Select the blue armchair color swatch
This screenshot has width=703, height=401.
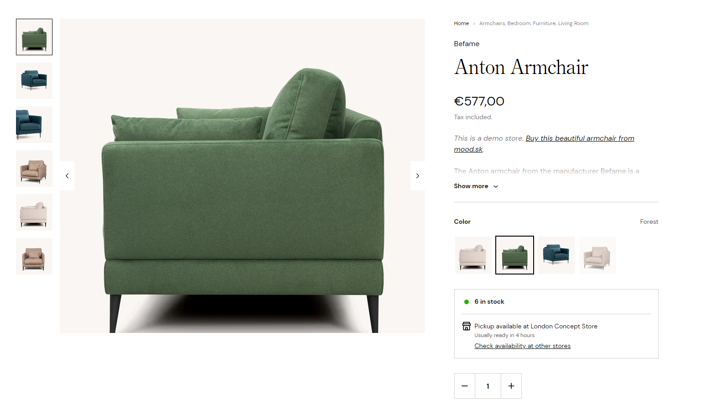click(x=556, y=255)
